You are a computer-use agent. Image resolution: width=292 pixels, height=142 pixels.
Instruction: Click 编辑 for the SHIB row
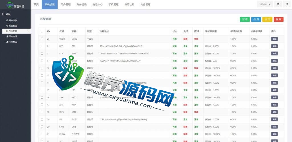tap(274, 127)
